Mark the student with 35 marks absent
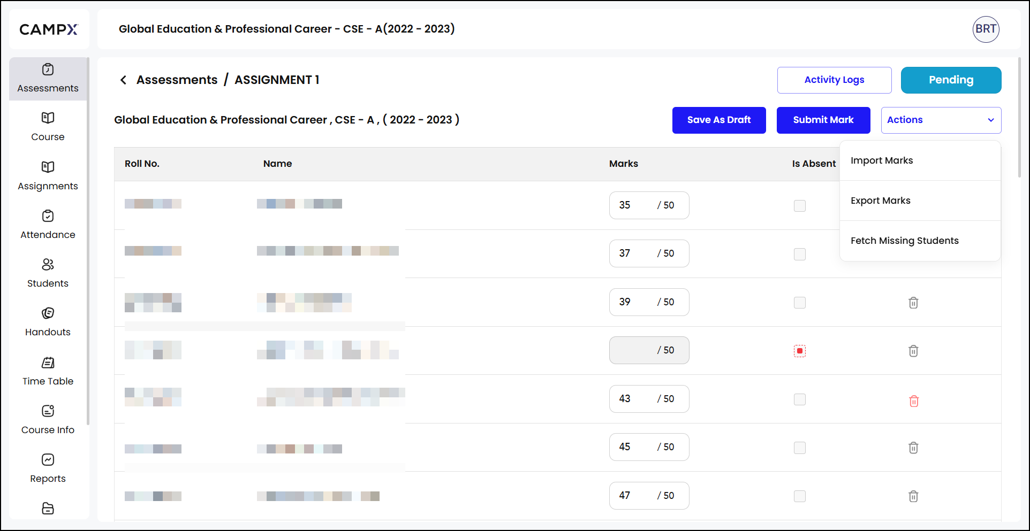This screenshot has width=1030, height=531. point(800,206)
